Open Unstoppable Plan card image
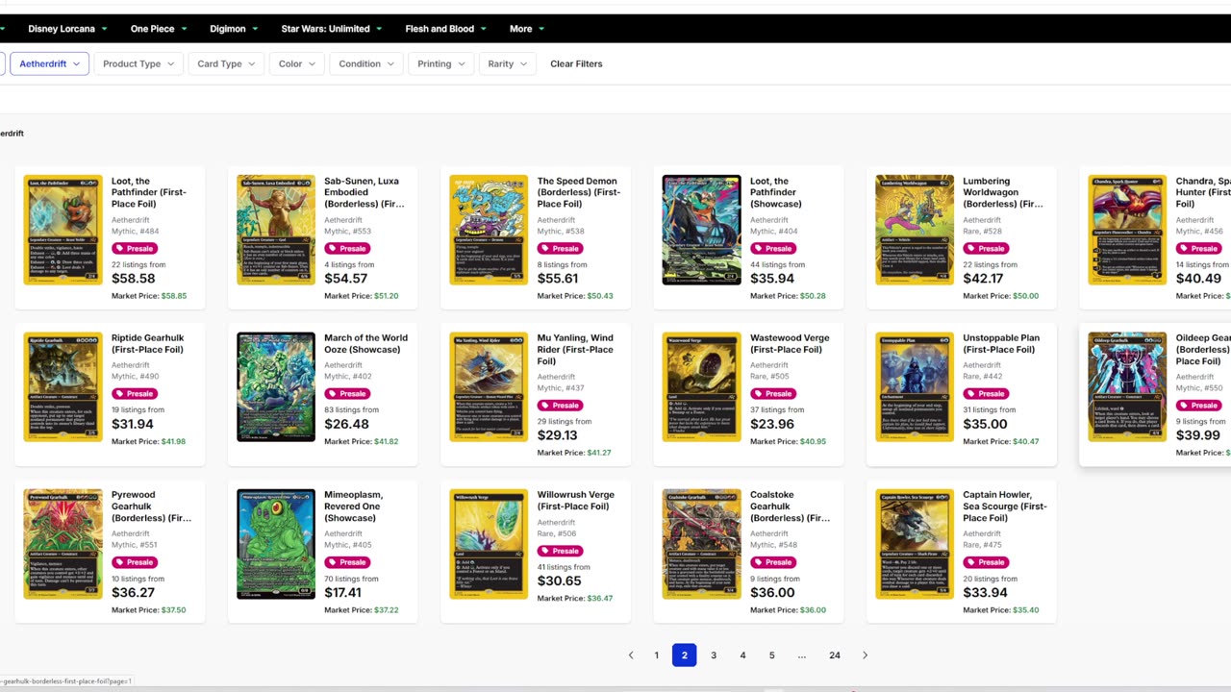 pyautogui.click(x=915, y=386)
